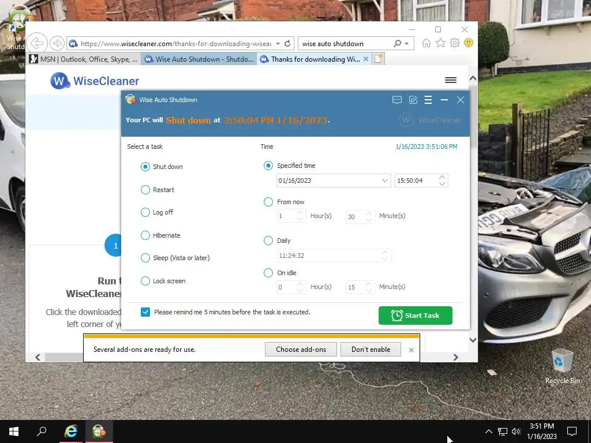
Task: Click the Choose add-ons button
Action: 301,350
